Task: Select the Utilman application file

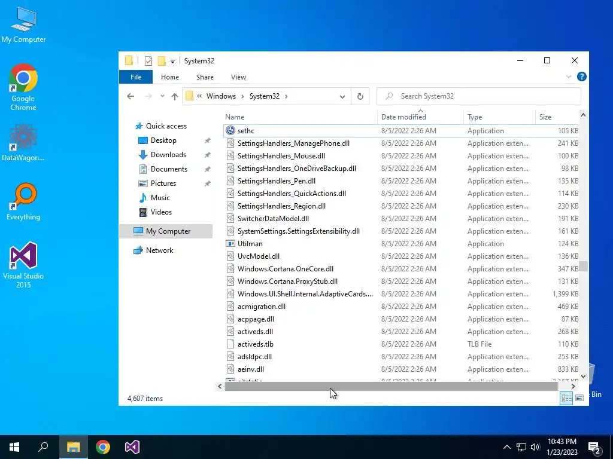Action: pyautogui.click(x=400, y=244)
